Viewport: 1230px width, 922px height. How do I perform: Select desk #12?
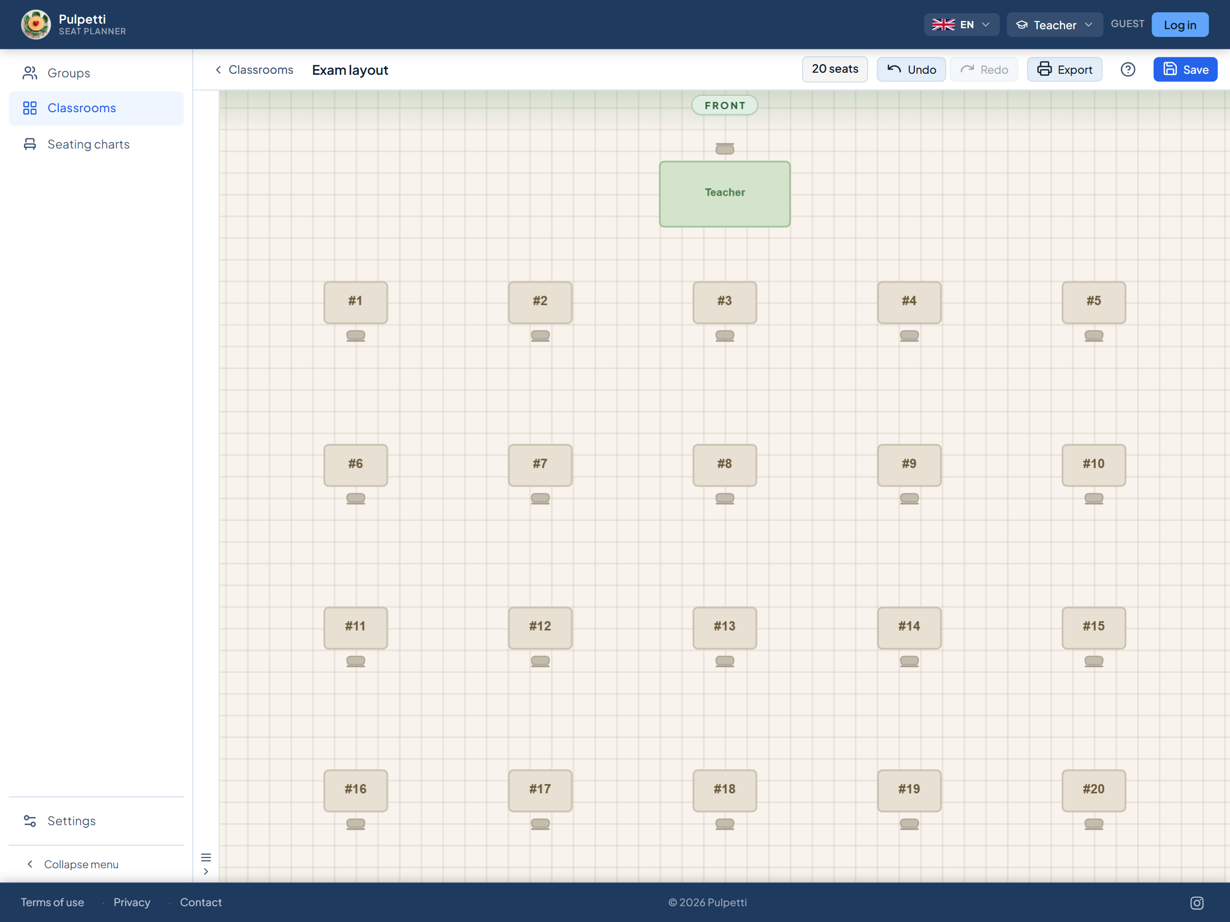540,628
